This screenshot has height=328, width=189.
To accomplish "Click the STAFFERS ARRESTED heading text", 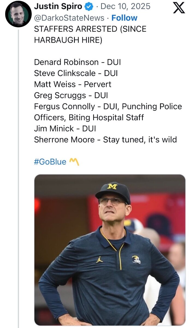I will point(90,29).
